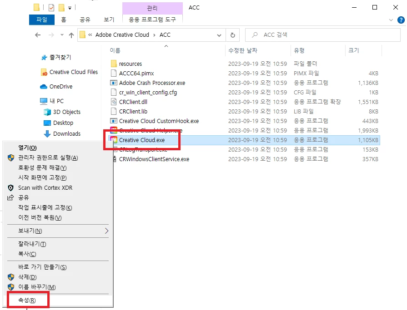Expand the ribbon with the chevron
Image resolution: width=407 pixels, height=310 pixels.
[x=391, y=20]
